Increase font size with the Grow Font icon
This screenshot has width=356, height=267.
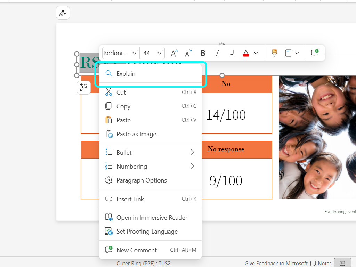[174, 53]
